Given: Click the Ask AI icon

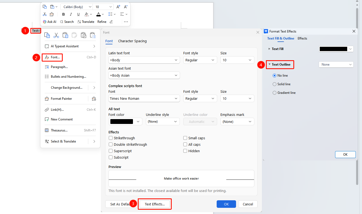Looking at the screenshot, I should click(x=45, y=22).
